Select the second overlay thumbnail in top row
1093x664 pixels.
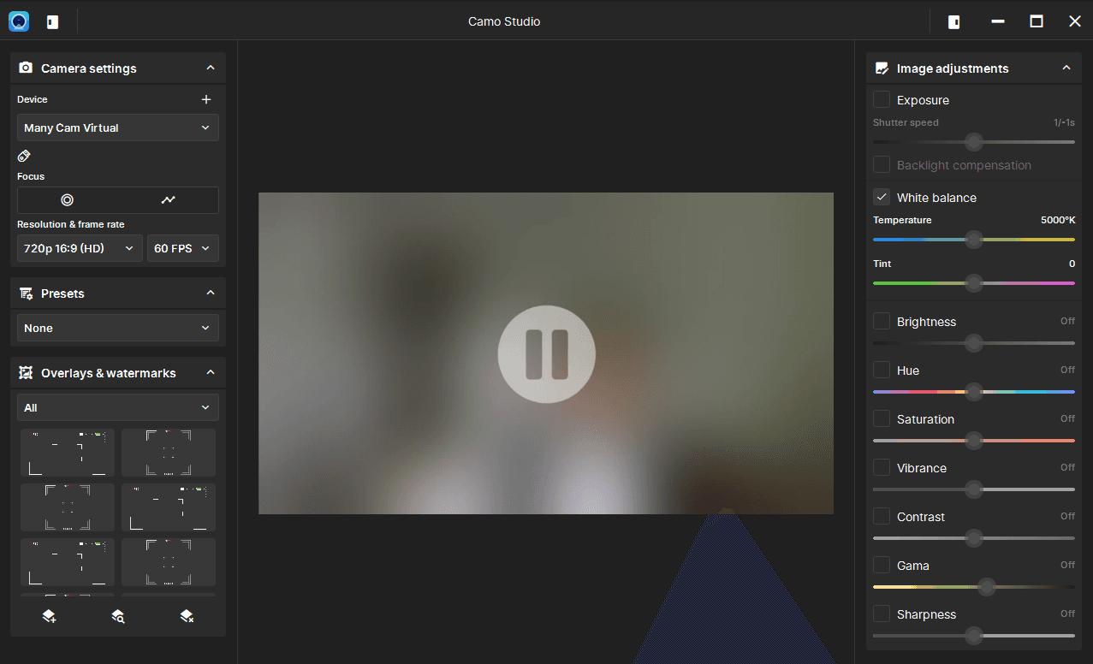coord(169,453)
